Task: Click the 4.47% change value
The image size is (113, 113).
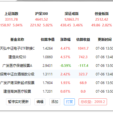Action: point(65,48)
